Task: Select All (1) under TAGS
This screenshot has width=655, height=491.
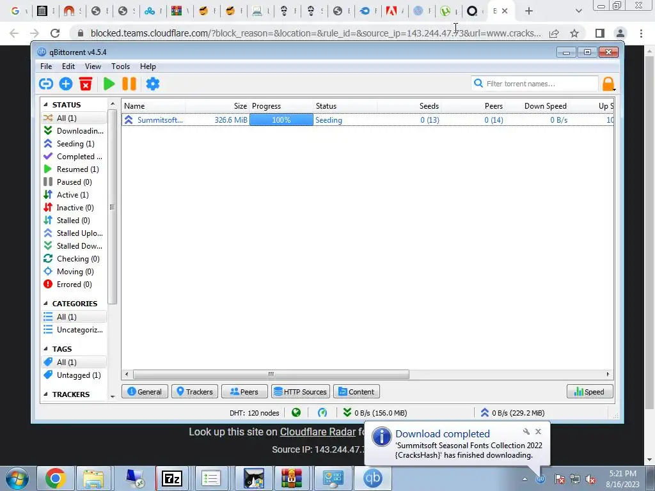Action: coord(74,362)
